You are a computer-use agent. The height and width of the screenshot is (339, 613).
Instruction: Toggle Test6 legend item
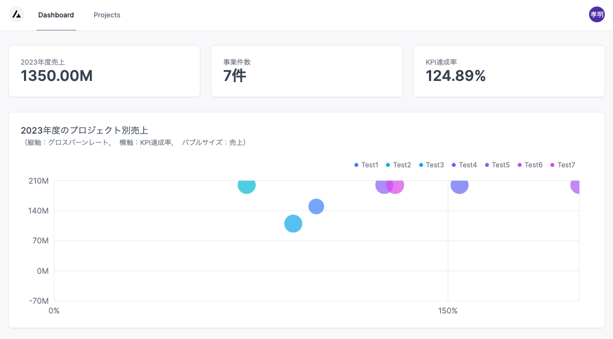point(530,165)
